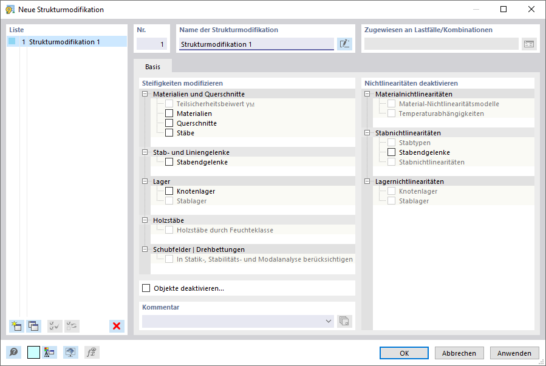The width and height of the screenshot is (546, 366).
Task: Click the RFEM app icon in title bar
Action: pos(10,9)
